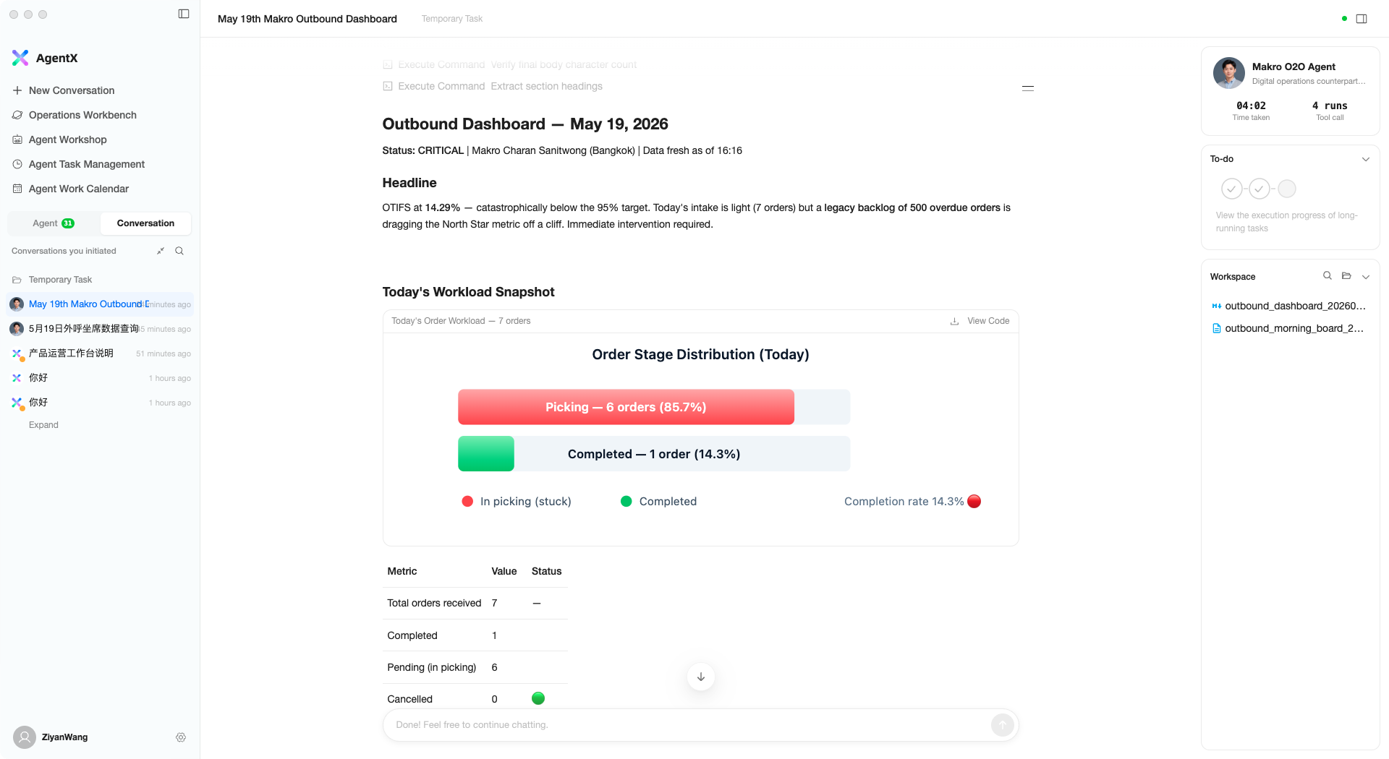Viewport: 1389px width, 759px height.
Task: Toggle the right side panel icon
Action: [1362, 19]
